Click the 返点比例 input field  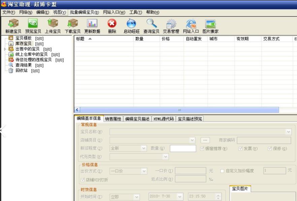pyautogui.click(x=191, y=179)
